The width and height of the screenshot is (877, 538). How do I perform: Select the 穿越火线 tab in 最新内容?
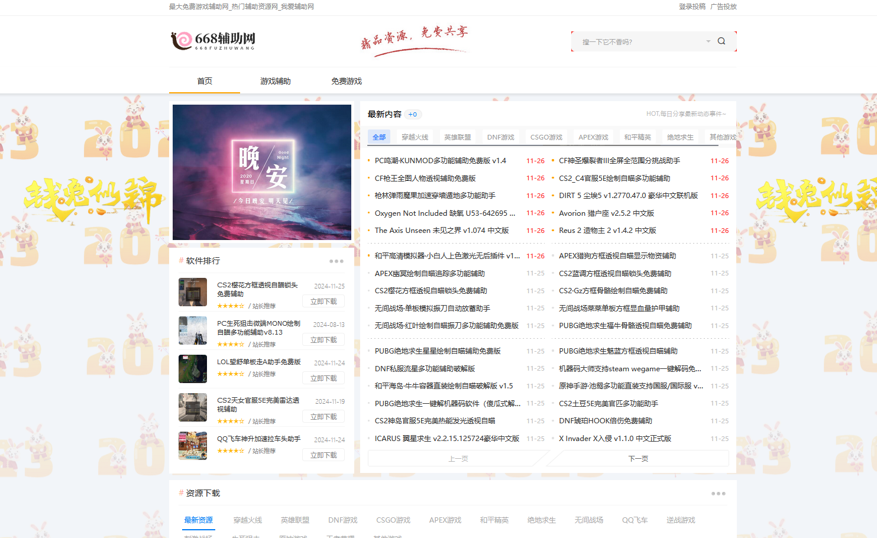coord(415,137)
